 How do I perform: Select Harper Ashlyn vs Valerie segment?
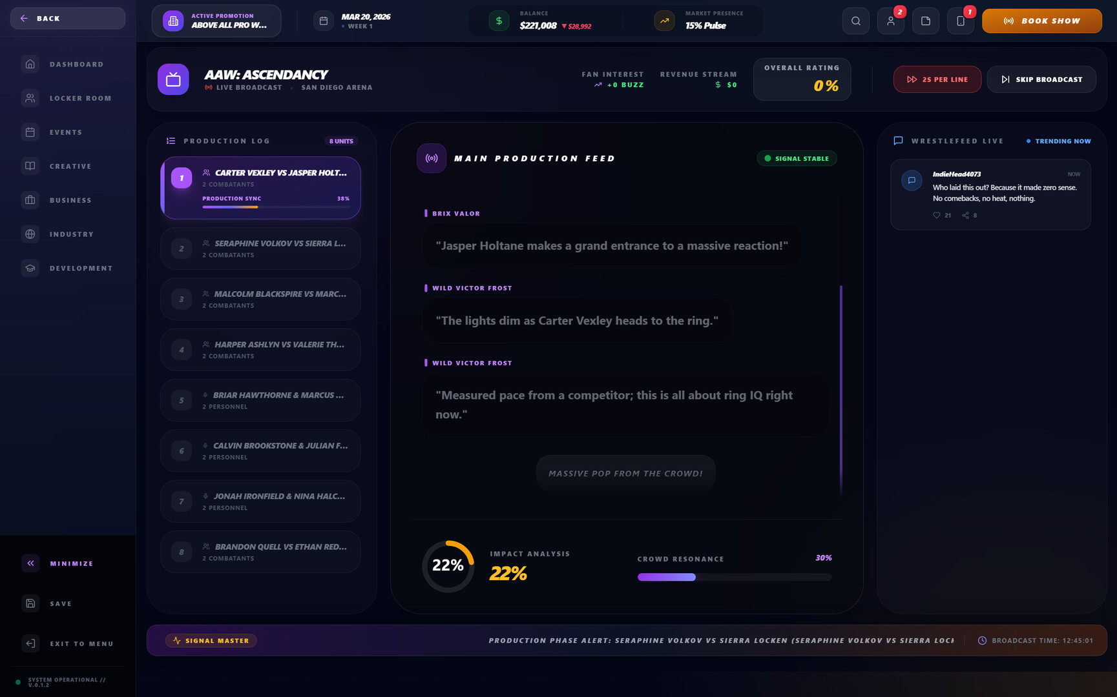(x=260, y=350)
